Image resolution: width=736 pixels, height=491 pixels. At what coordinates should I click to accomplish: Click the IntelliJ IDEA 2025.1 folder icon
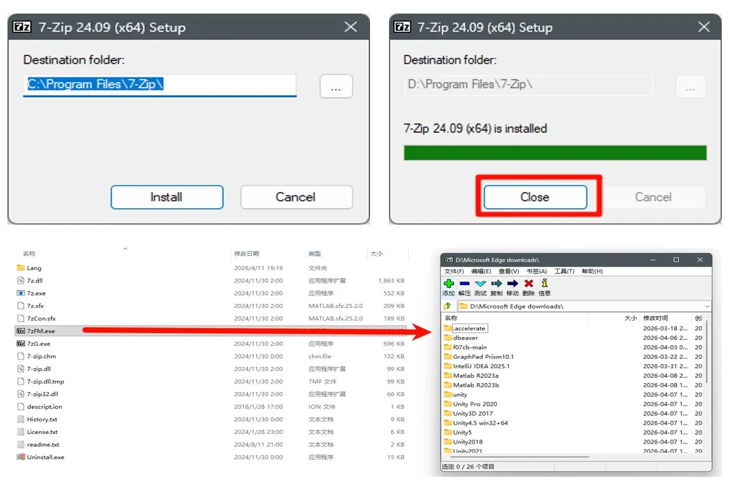(x=448, y=366)
